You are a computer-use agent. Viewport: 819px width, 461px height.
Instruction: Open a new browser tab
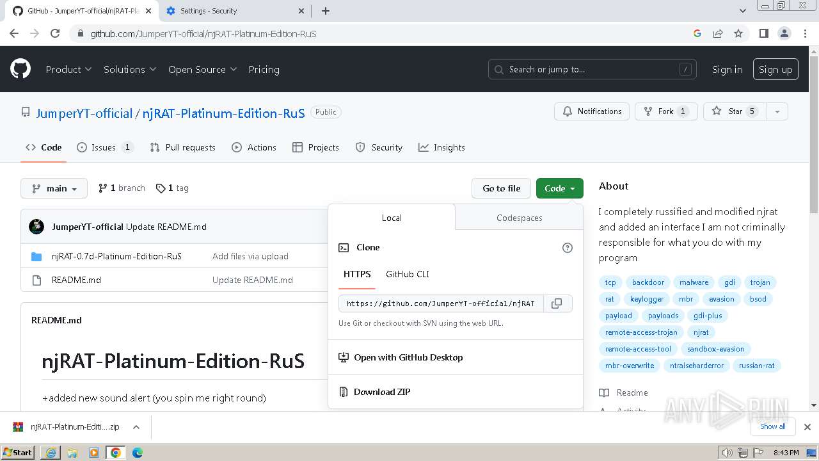pyautogui.click(x=326, y=11)
